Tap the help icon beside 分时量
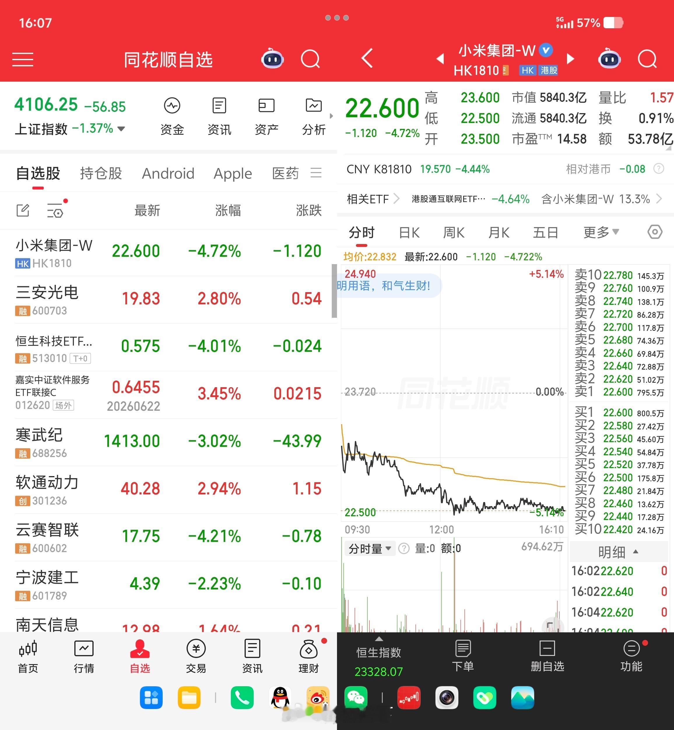674x730 pixels. click(x=404, y=548)
